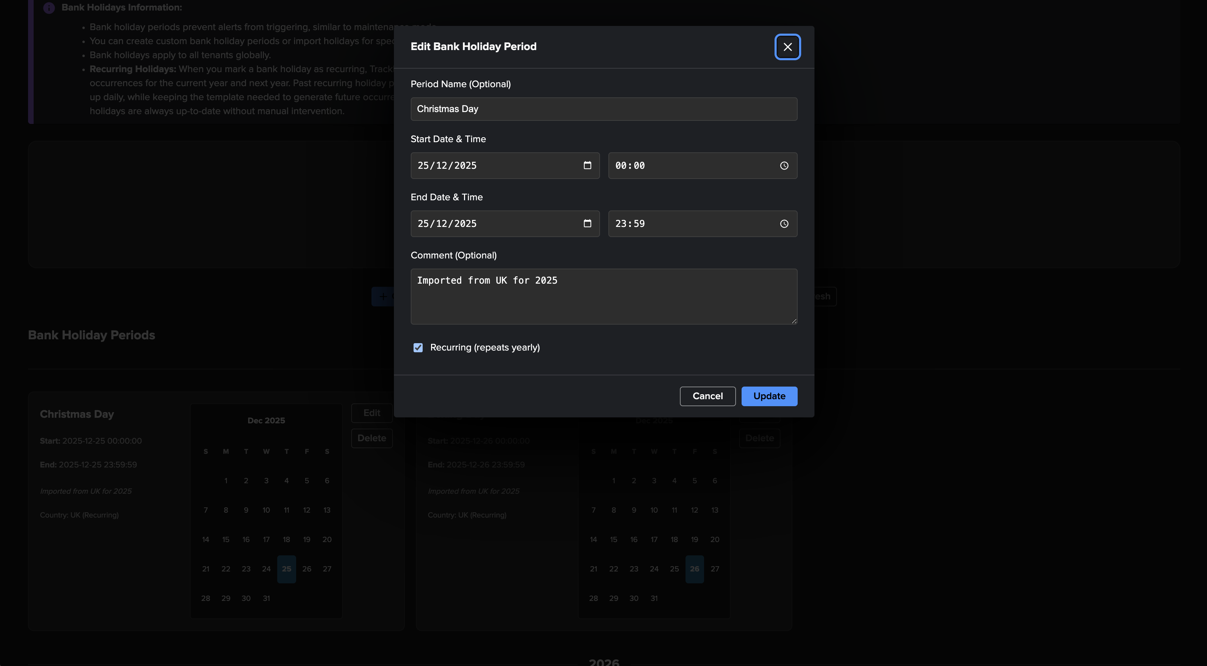Click the Comment text area
The height and width of the screenshot is (666, 1207).
(x=603, y=296)
